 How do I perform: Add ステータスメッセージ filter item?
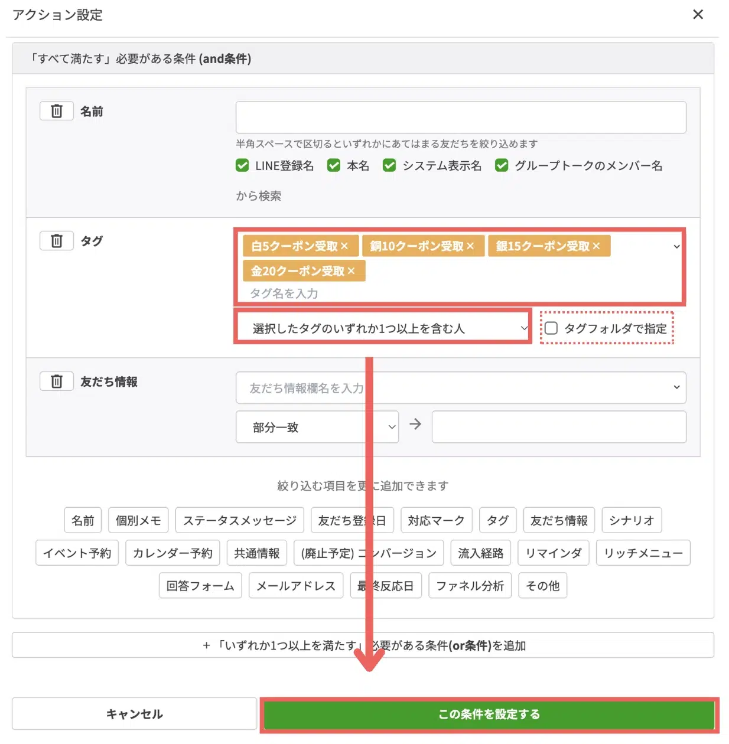[x=240, y=520]
